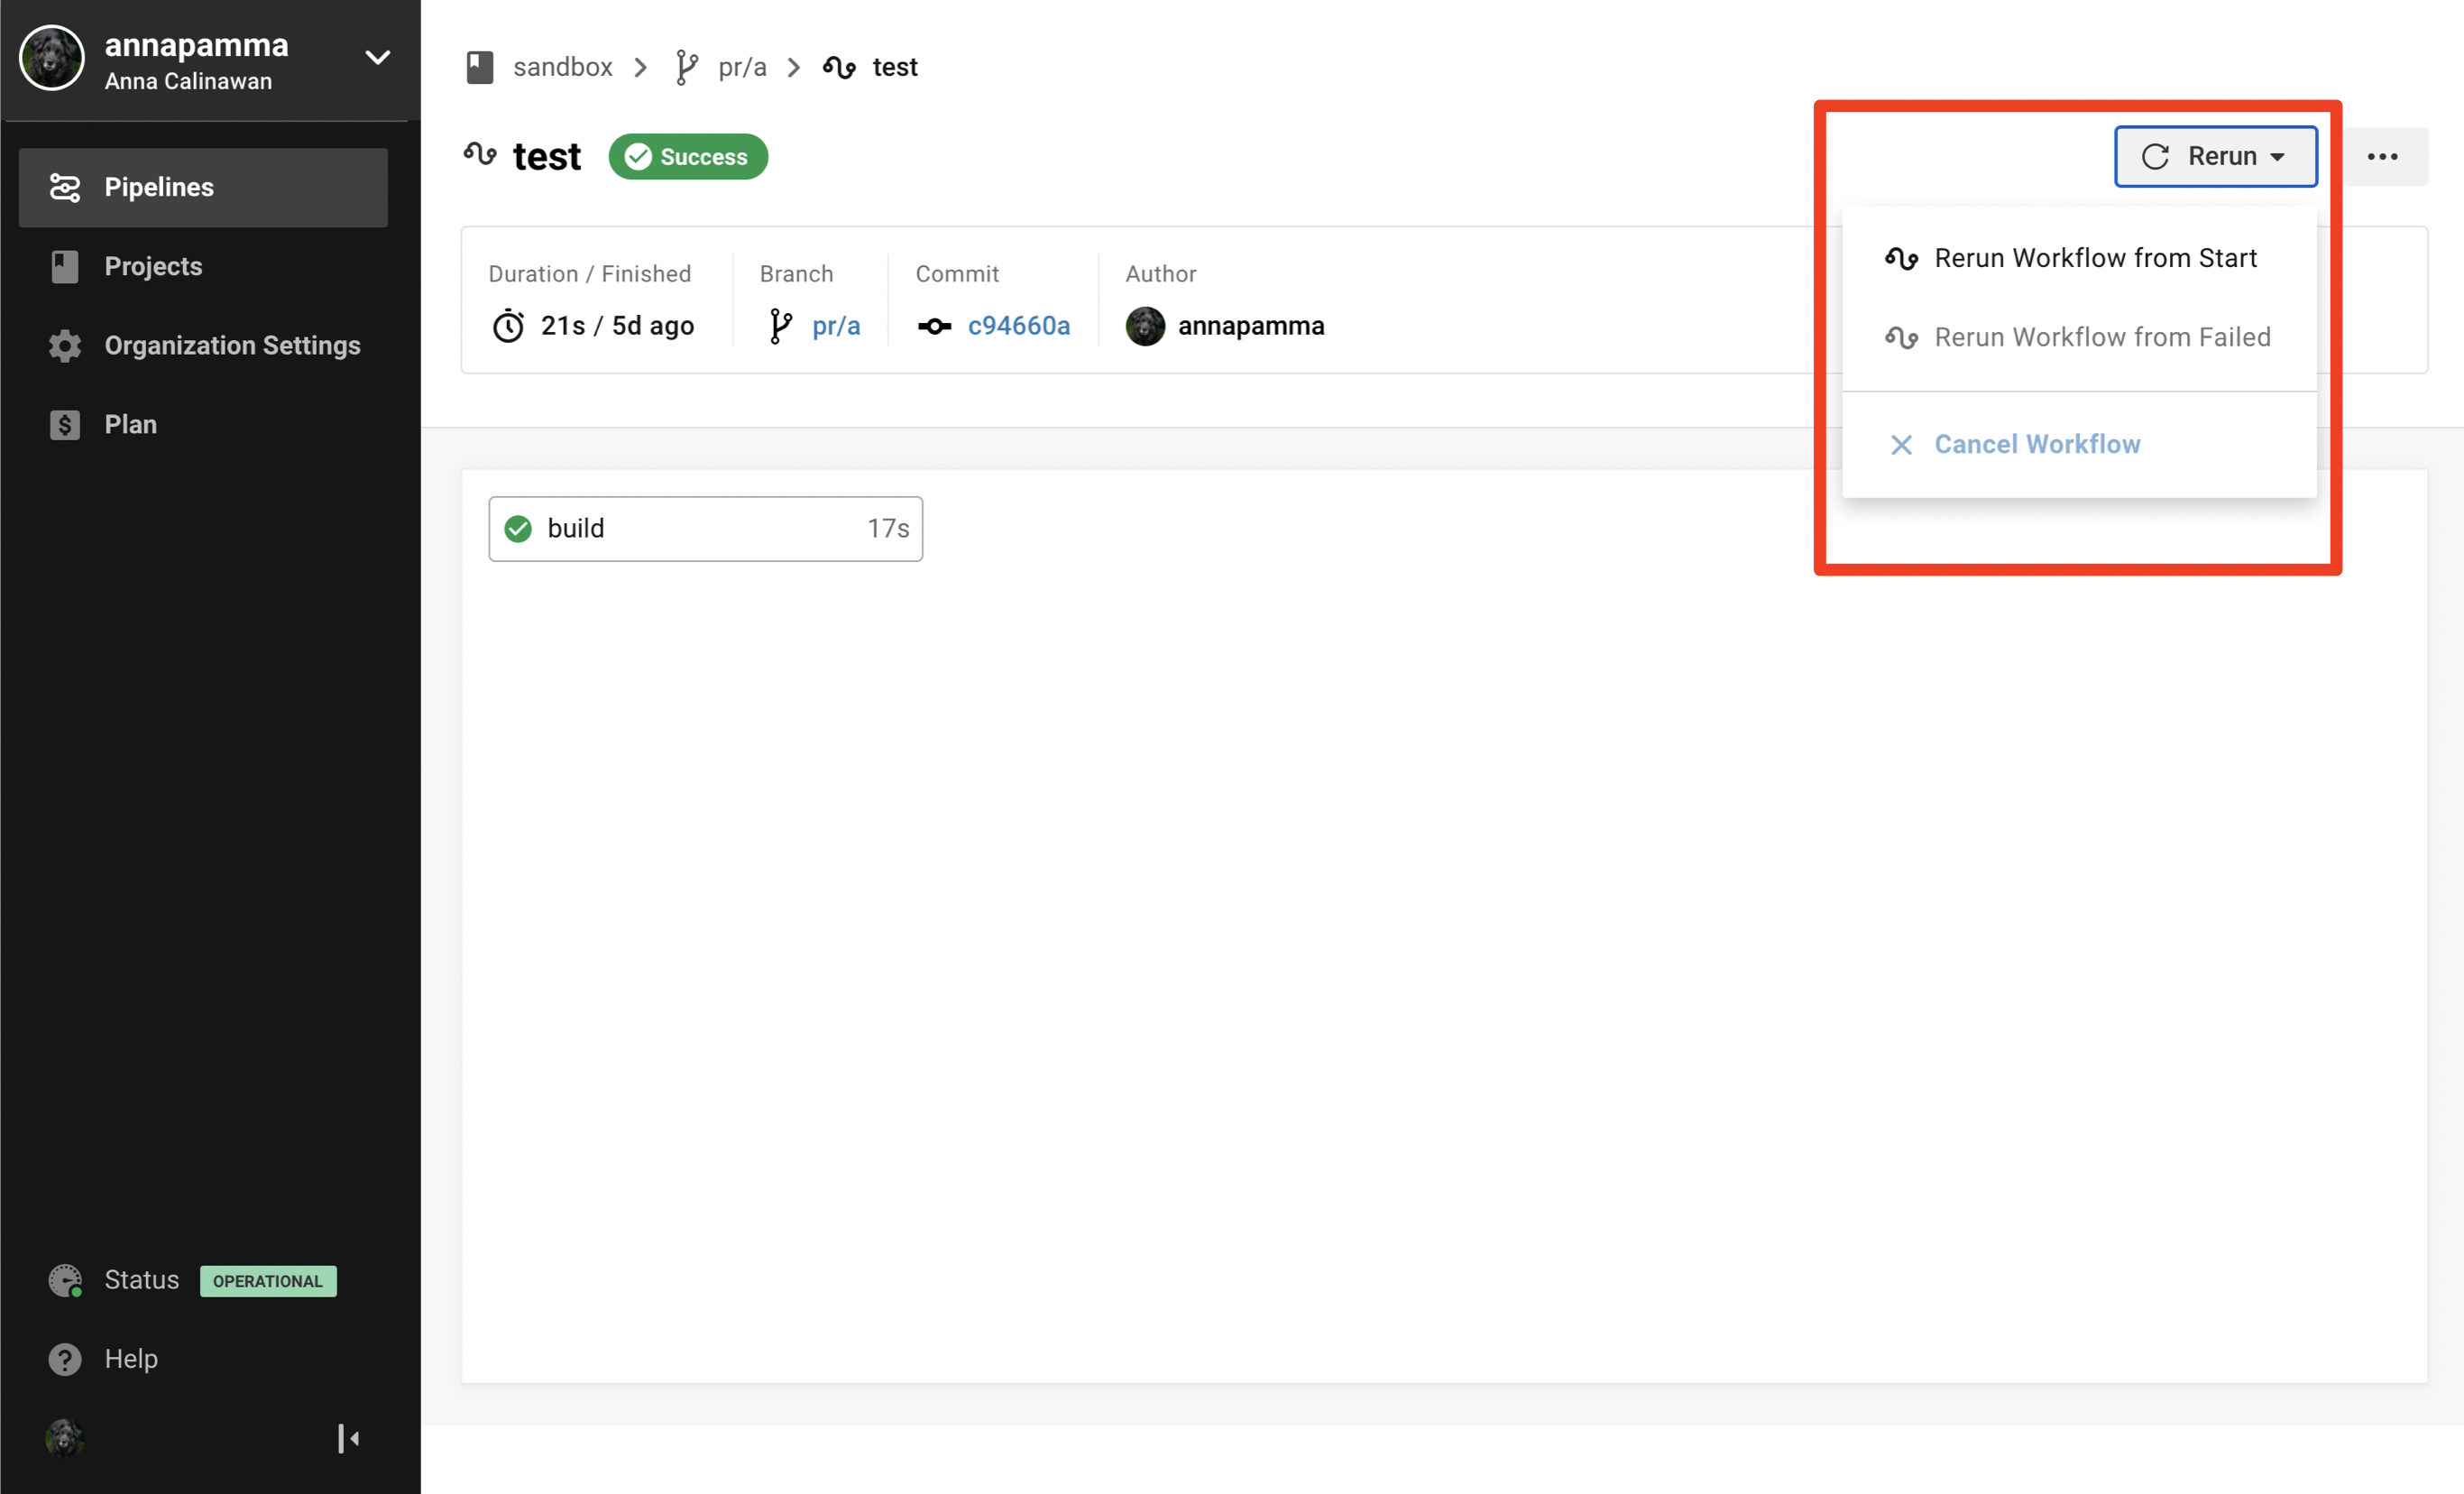
Task: Open the build job card
Action: click(705, 528)
